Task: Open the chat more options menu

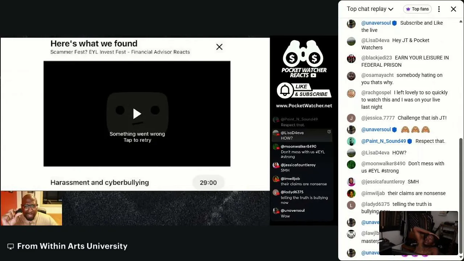Action: [439, 9]
